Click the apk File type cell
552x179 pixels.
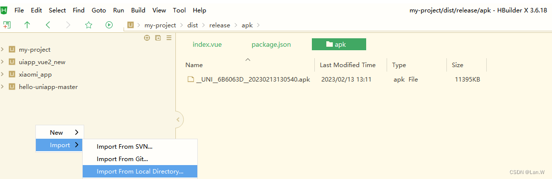pos(406,80)
